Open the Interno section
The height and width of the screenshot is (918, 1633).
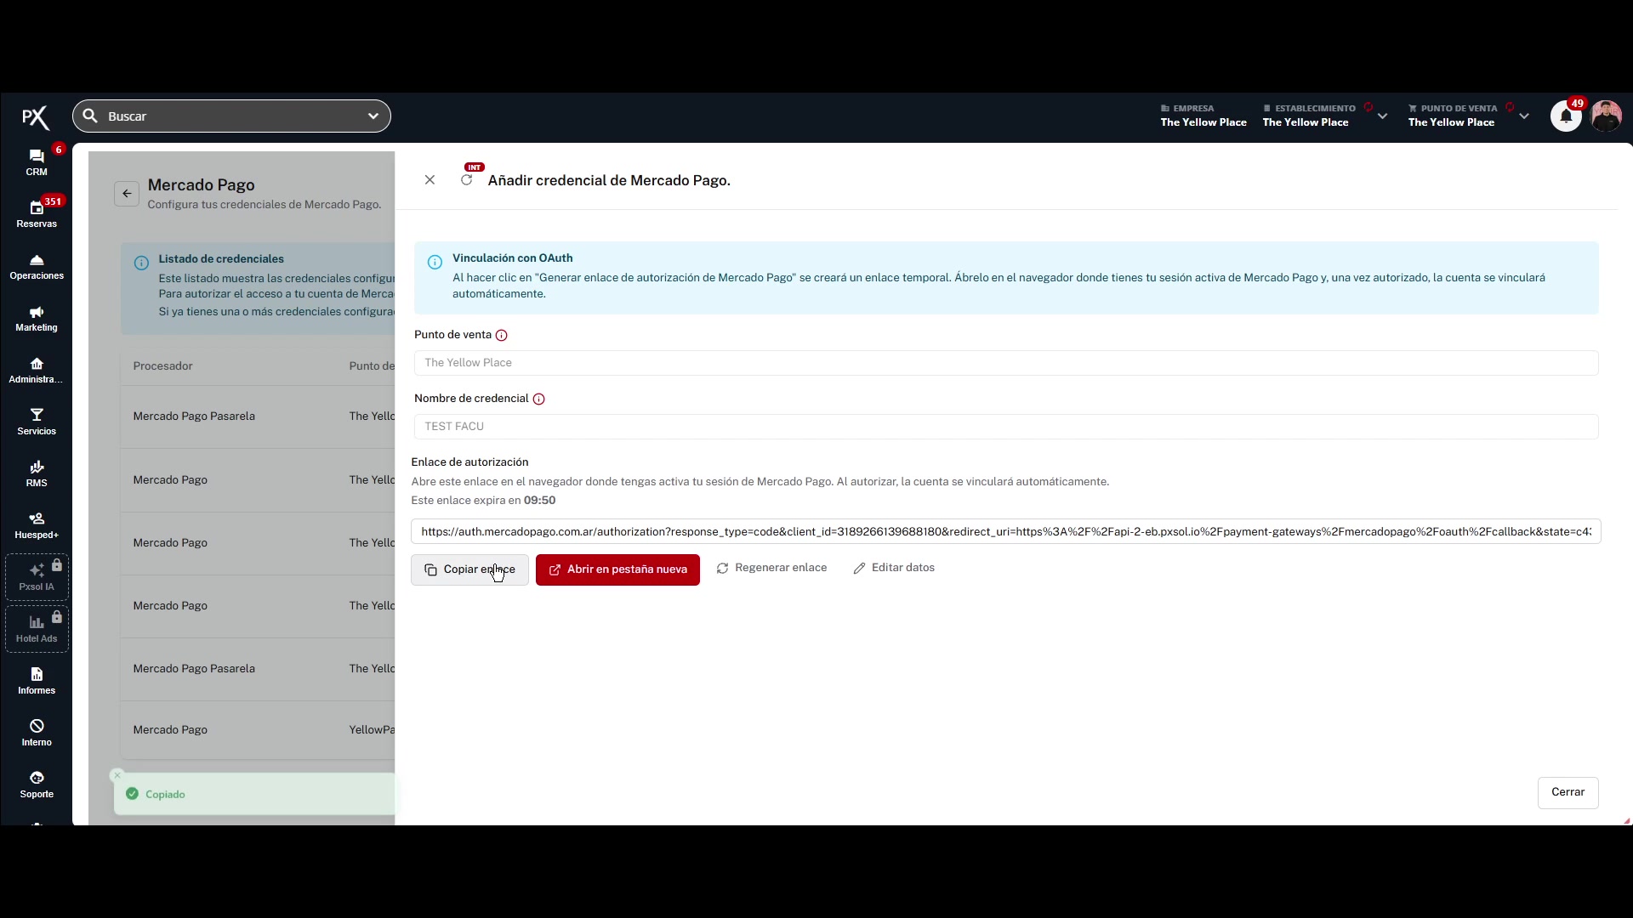point(37,733)
